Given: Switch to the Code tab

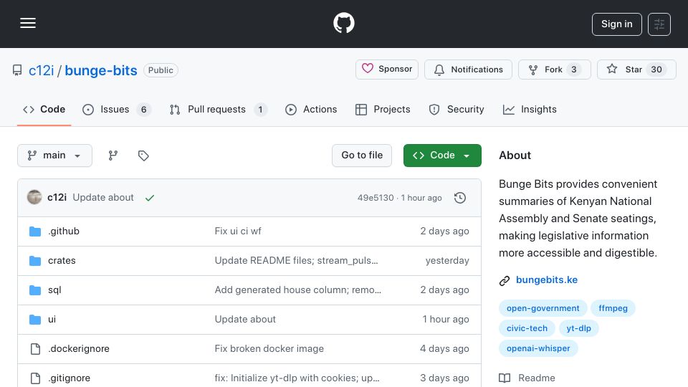Looking at the screenshot, I should coord(44,109).
